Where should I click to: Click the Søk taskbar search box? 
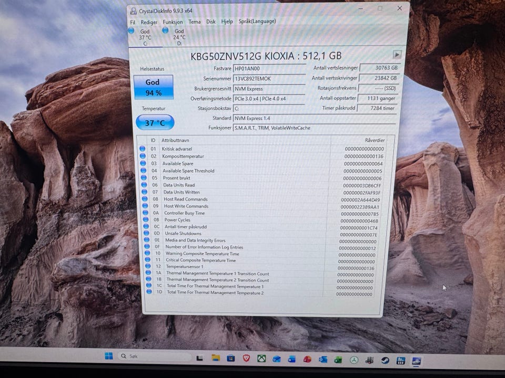pos(155,356)
